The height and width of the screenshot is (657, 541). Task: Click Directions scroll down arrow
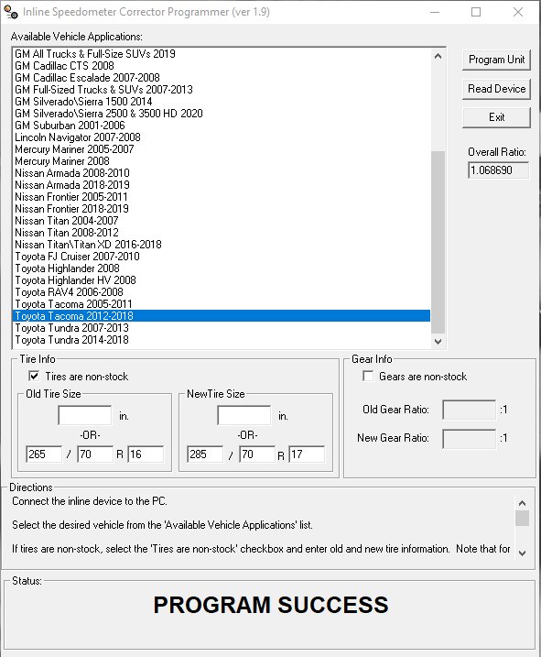(522, 553)
